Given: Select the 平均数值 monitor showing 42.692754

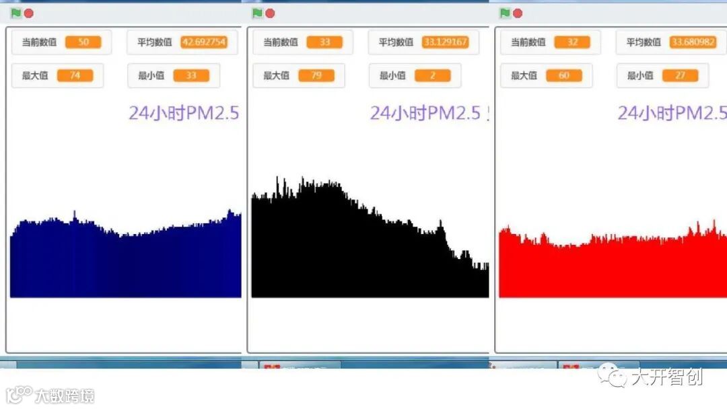Looking at the screenshot, I should 182,42.
